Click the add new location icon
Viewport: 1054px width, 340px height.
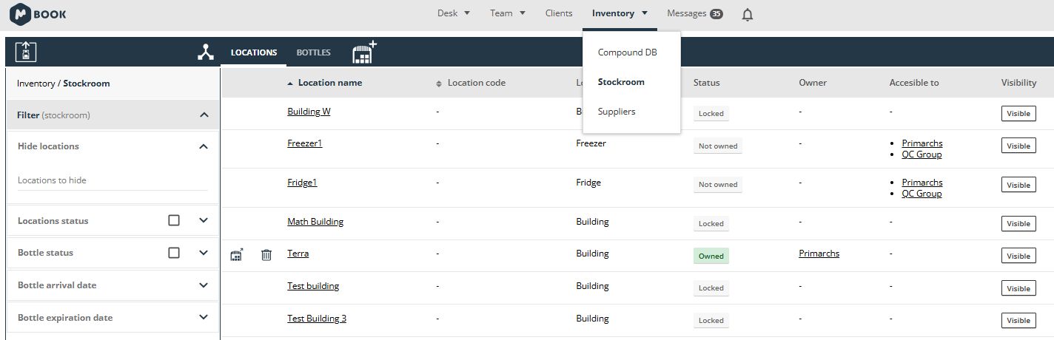point(364,52)
